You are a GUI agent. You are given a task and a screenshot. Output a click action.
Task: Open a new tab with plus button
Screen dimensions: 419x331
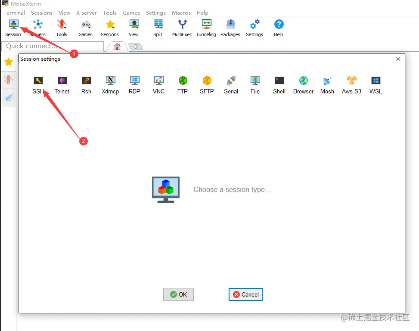136,46
